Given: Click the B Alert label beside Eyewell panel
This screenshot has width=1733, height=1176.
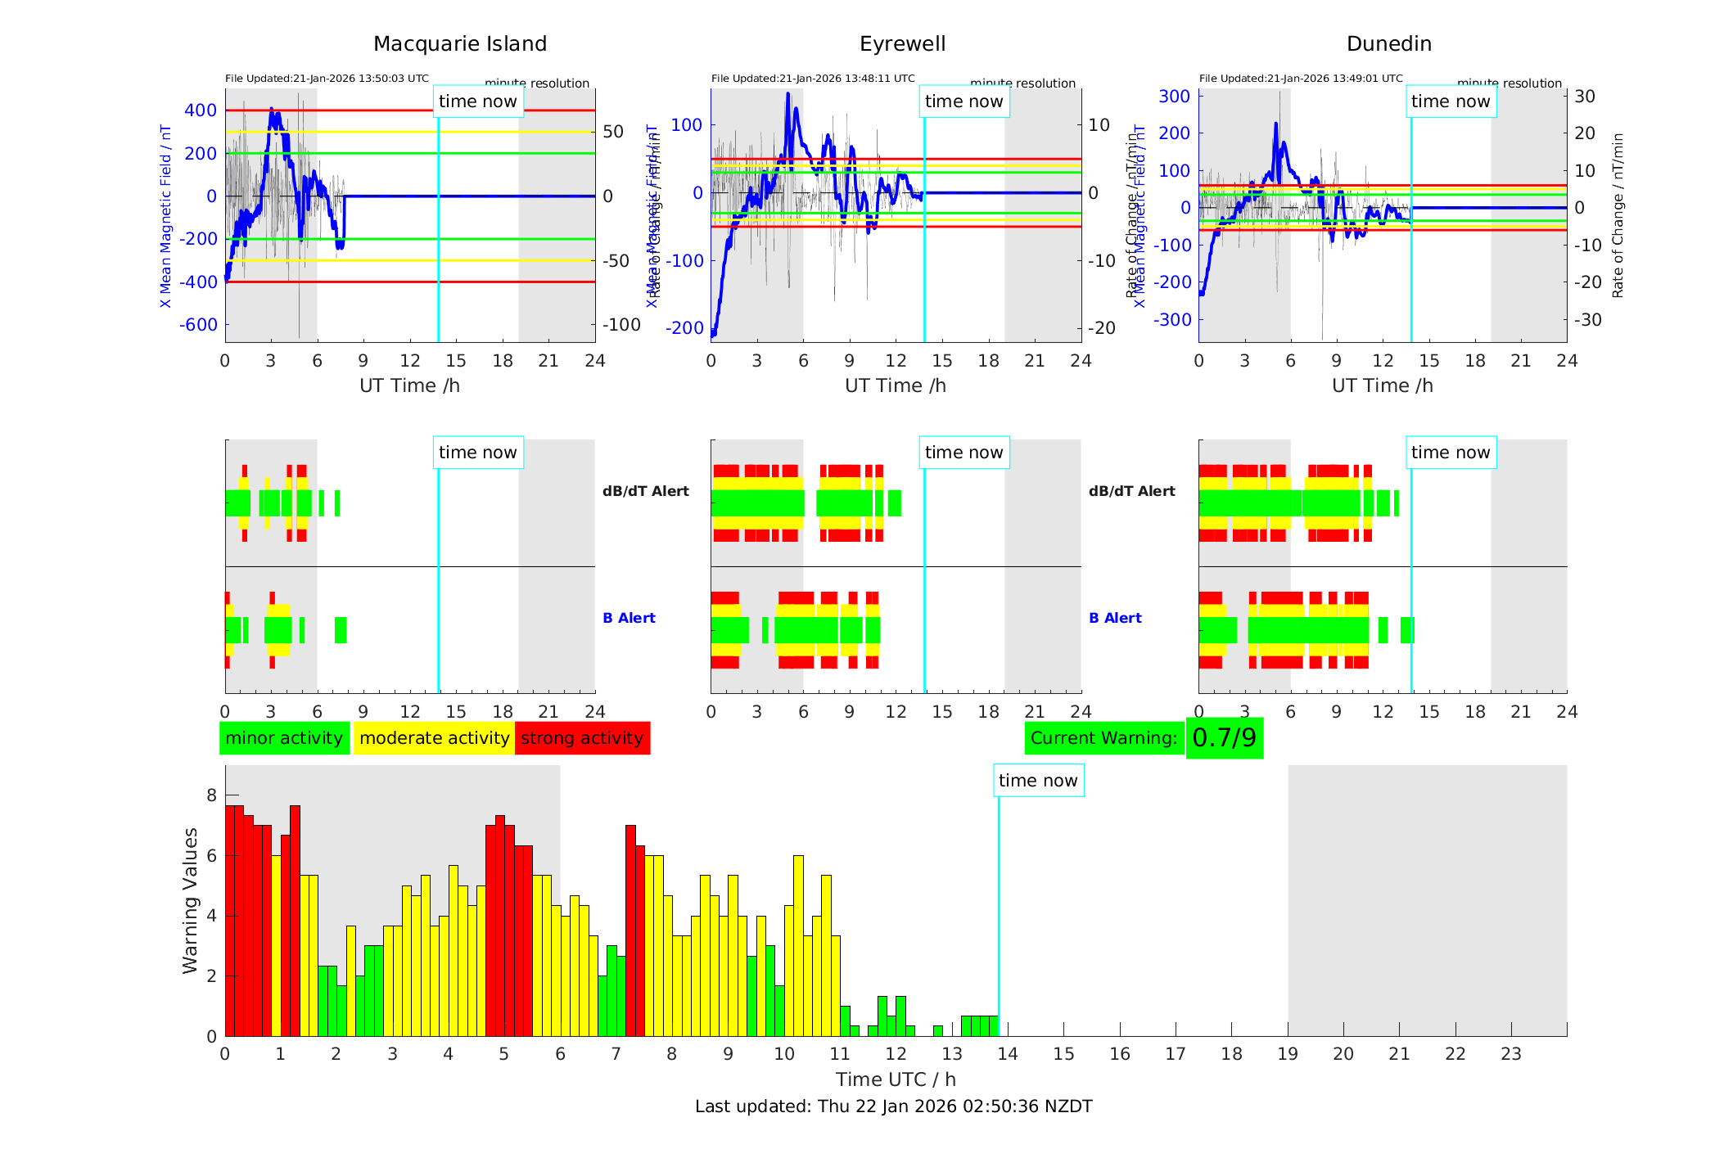Looking at the screenshot, I should [x=1115, y=618].
